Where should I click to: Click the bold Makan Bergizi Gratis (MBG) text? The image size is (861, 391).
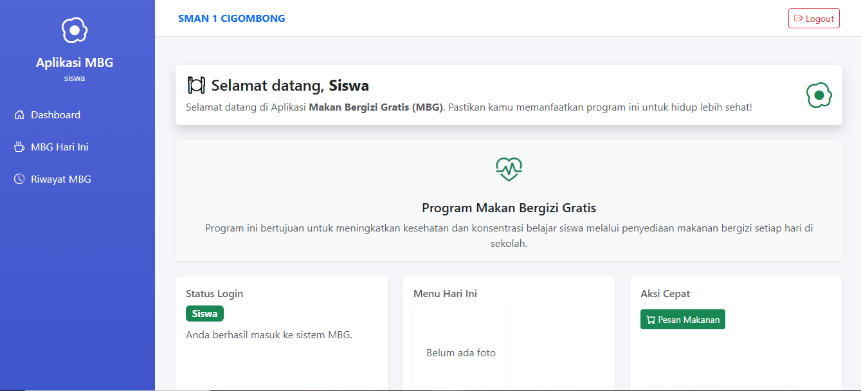click(x=376, y=107)
